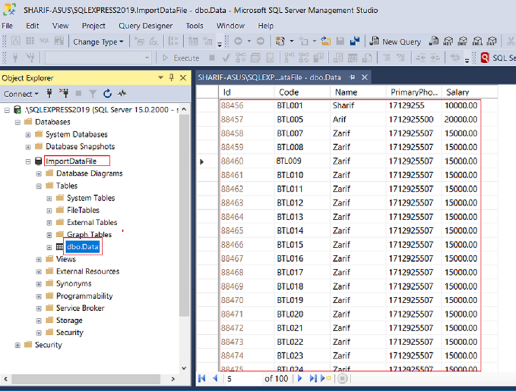Pin the dbo.Data document tab
Image resolution: width=516 pixels, height=391 pixels.
(352, 77)
